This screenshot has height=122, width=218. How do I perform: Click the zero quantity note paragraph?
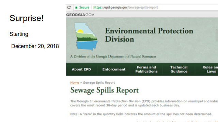pos(141,114)
